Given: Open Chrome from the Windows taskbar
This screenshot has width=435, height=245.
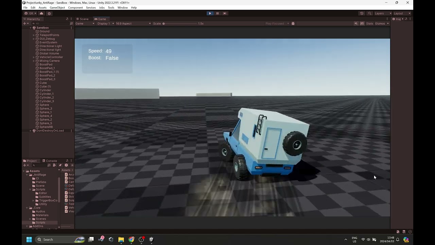Looking at the screenshot, I should [x=131, y=240].
